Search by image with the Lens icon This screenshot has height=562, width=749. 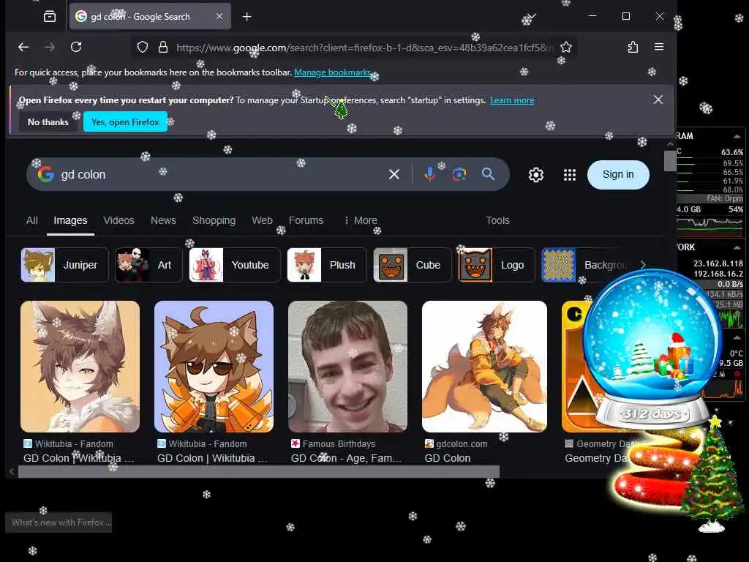[x=459, y=174]
